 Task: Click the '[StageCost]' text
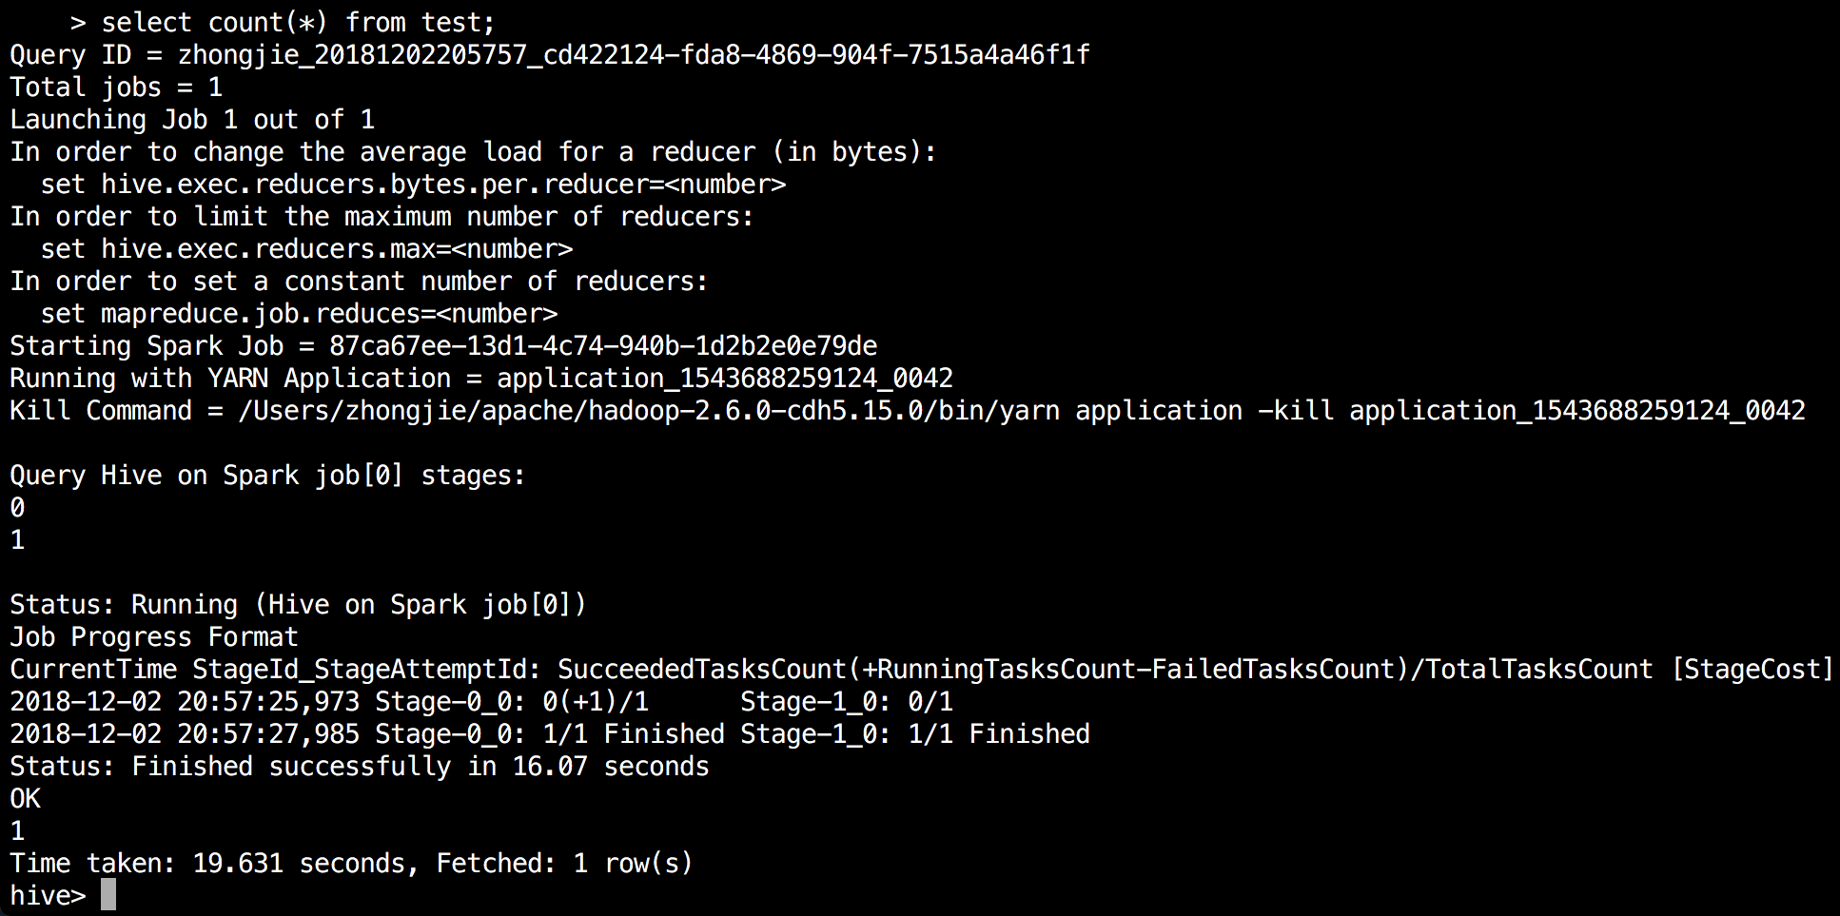(1752, 670)
